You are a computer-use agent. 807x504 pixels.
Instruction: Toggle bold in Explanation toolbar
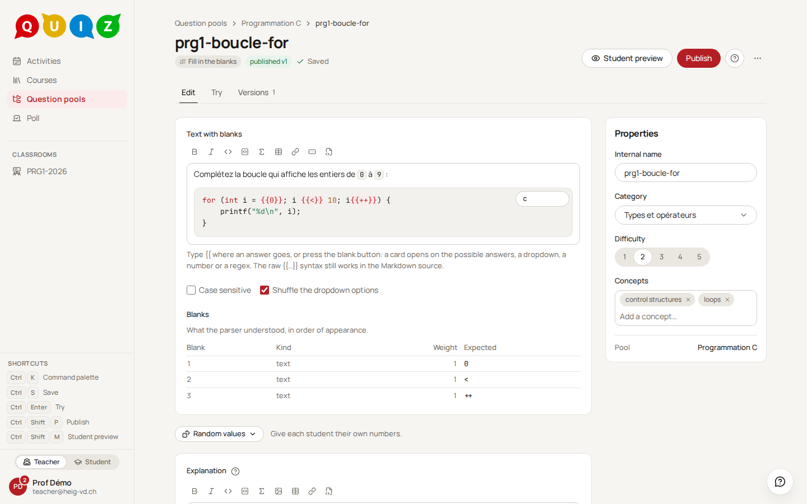(x=194, y=491)
